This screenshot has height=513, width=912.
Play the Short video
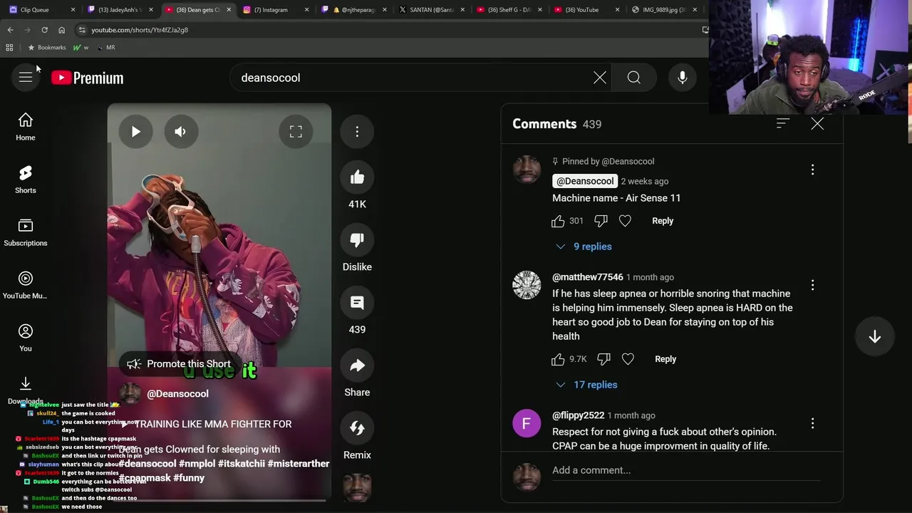coord(135,131)
